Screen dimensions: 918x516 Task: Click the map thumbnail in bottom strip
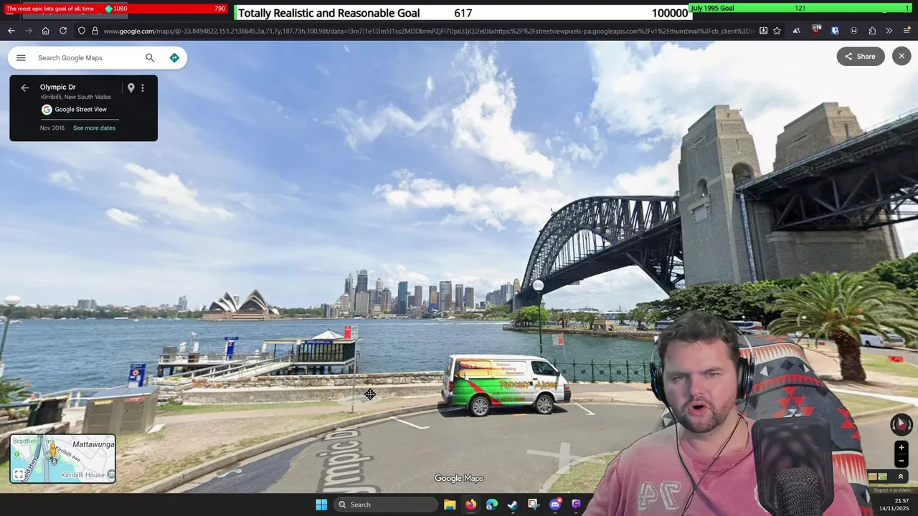(883, 477)
